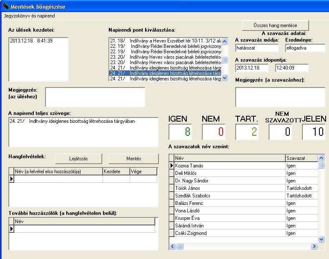
Task: Select the Török János row
Action: 244,188
